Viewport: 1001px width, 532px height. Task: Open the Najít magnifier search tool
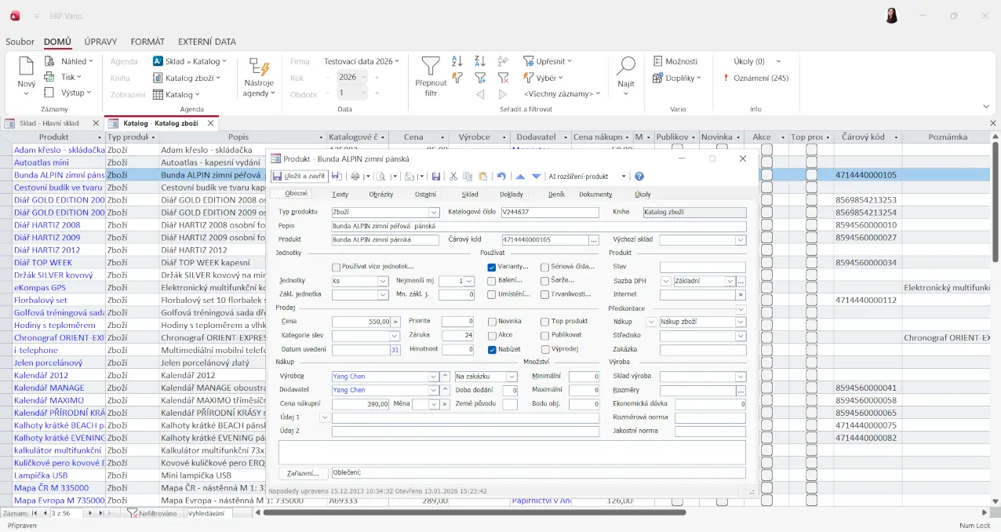[625, 67]
